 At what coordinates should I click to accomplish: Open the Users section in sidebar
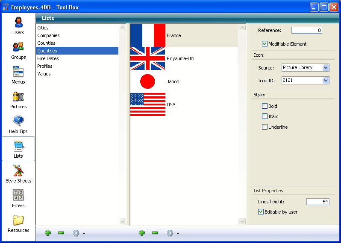(18, 26)
